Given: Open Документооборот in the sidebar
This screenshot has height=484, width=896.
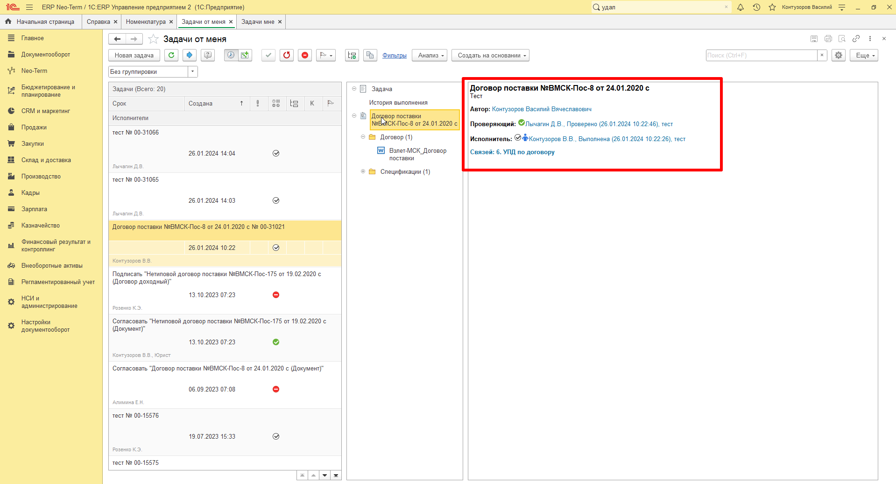Looking at the screenshot, I should click(45, 54).
